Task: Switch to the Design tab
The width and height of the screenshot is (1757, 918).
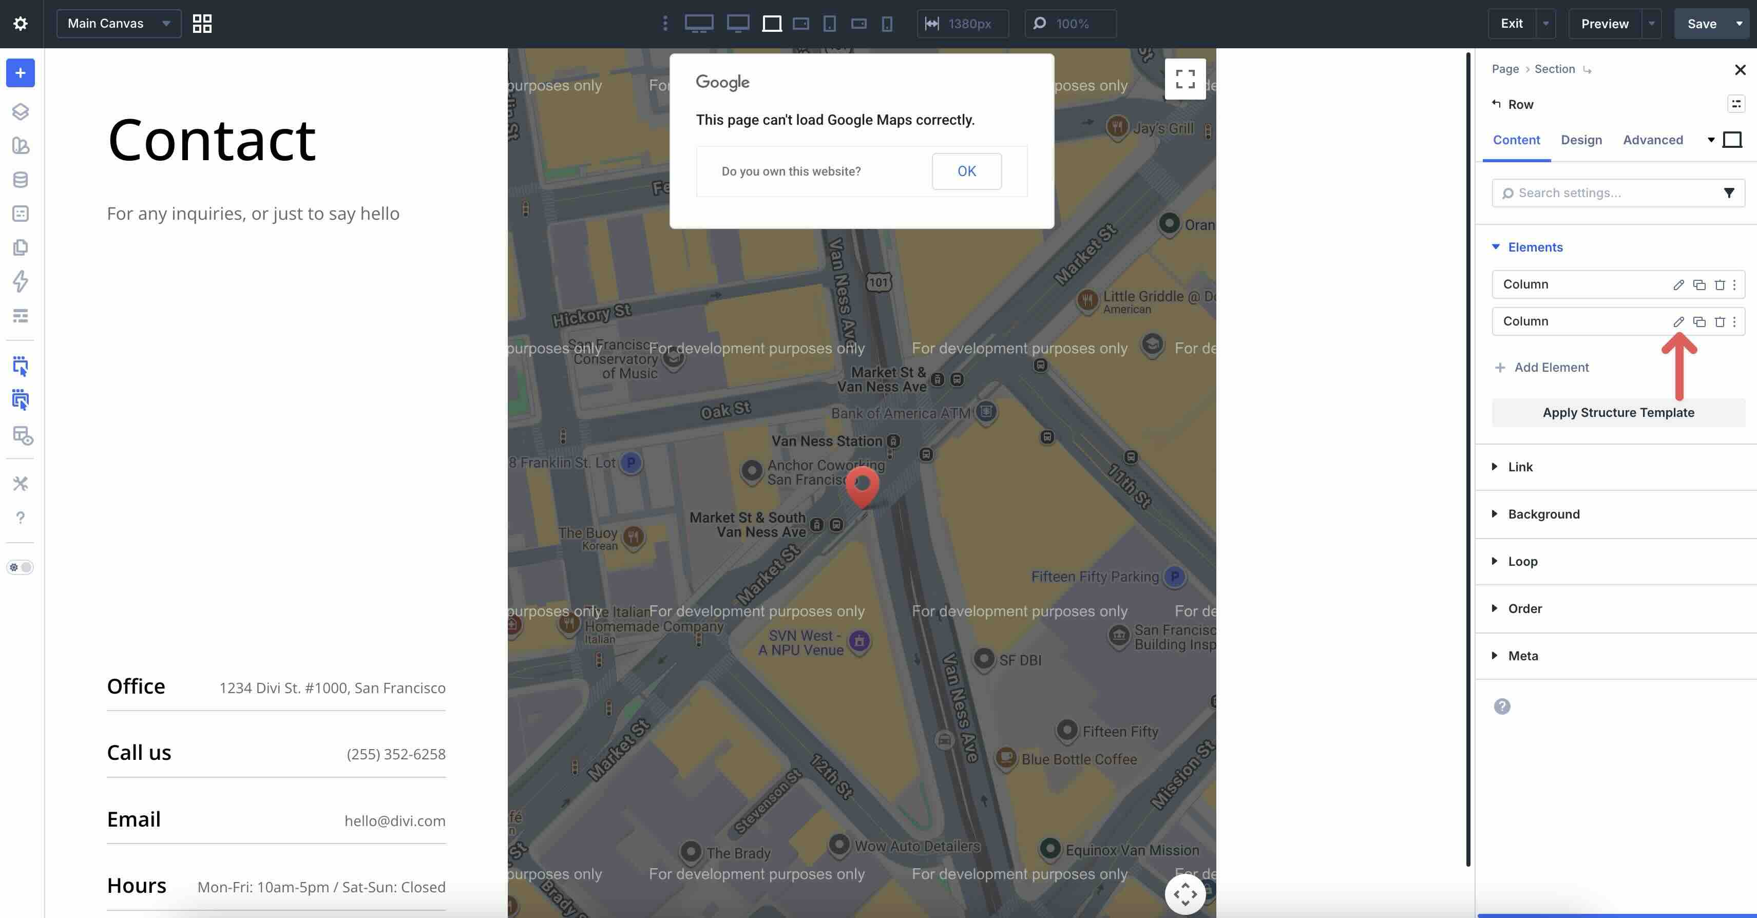Action: click(1582, 140)
